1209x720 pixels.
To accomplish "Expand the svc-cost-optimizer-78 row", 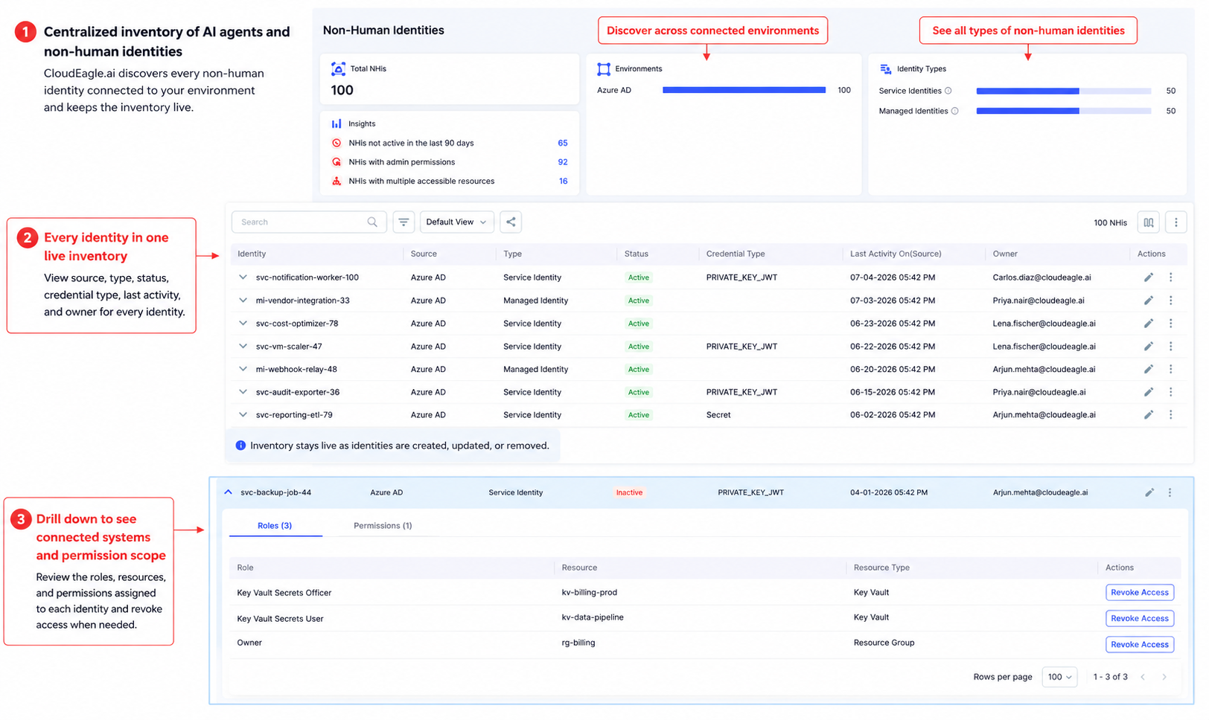I will tap(243, 323).
